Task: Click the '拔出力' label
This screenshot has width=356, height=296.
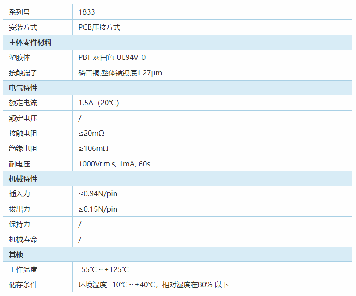Action: [20, 209]
